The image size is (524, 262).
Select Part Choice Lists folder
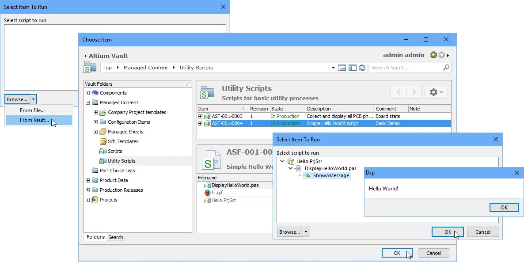click(117, 171)
